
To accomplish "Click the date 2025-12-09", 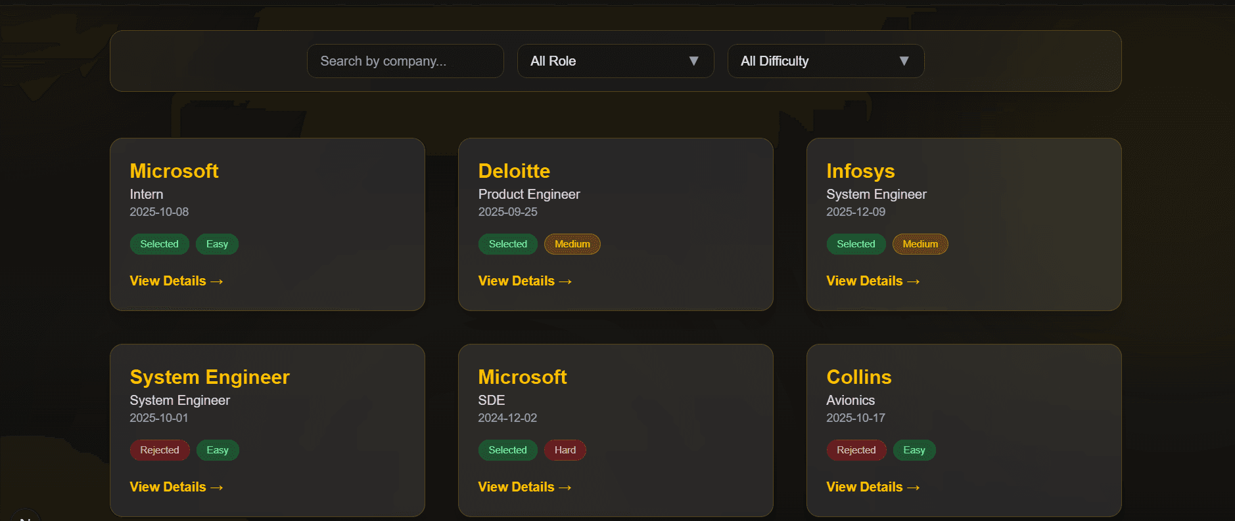I will point(856,212).
